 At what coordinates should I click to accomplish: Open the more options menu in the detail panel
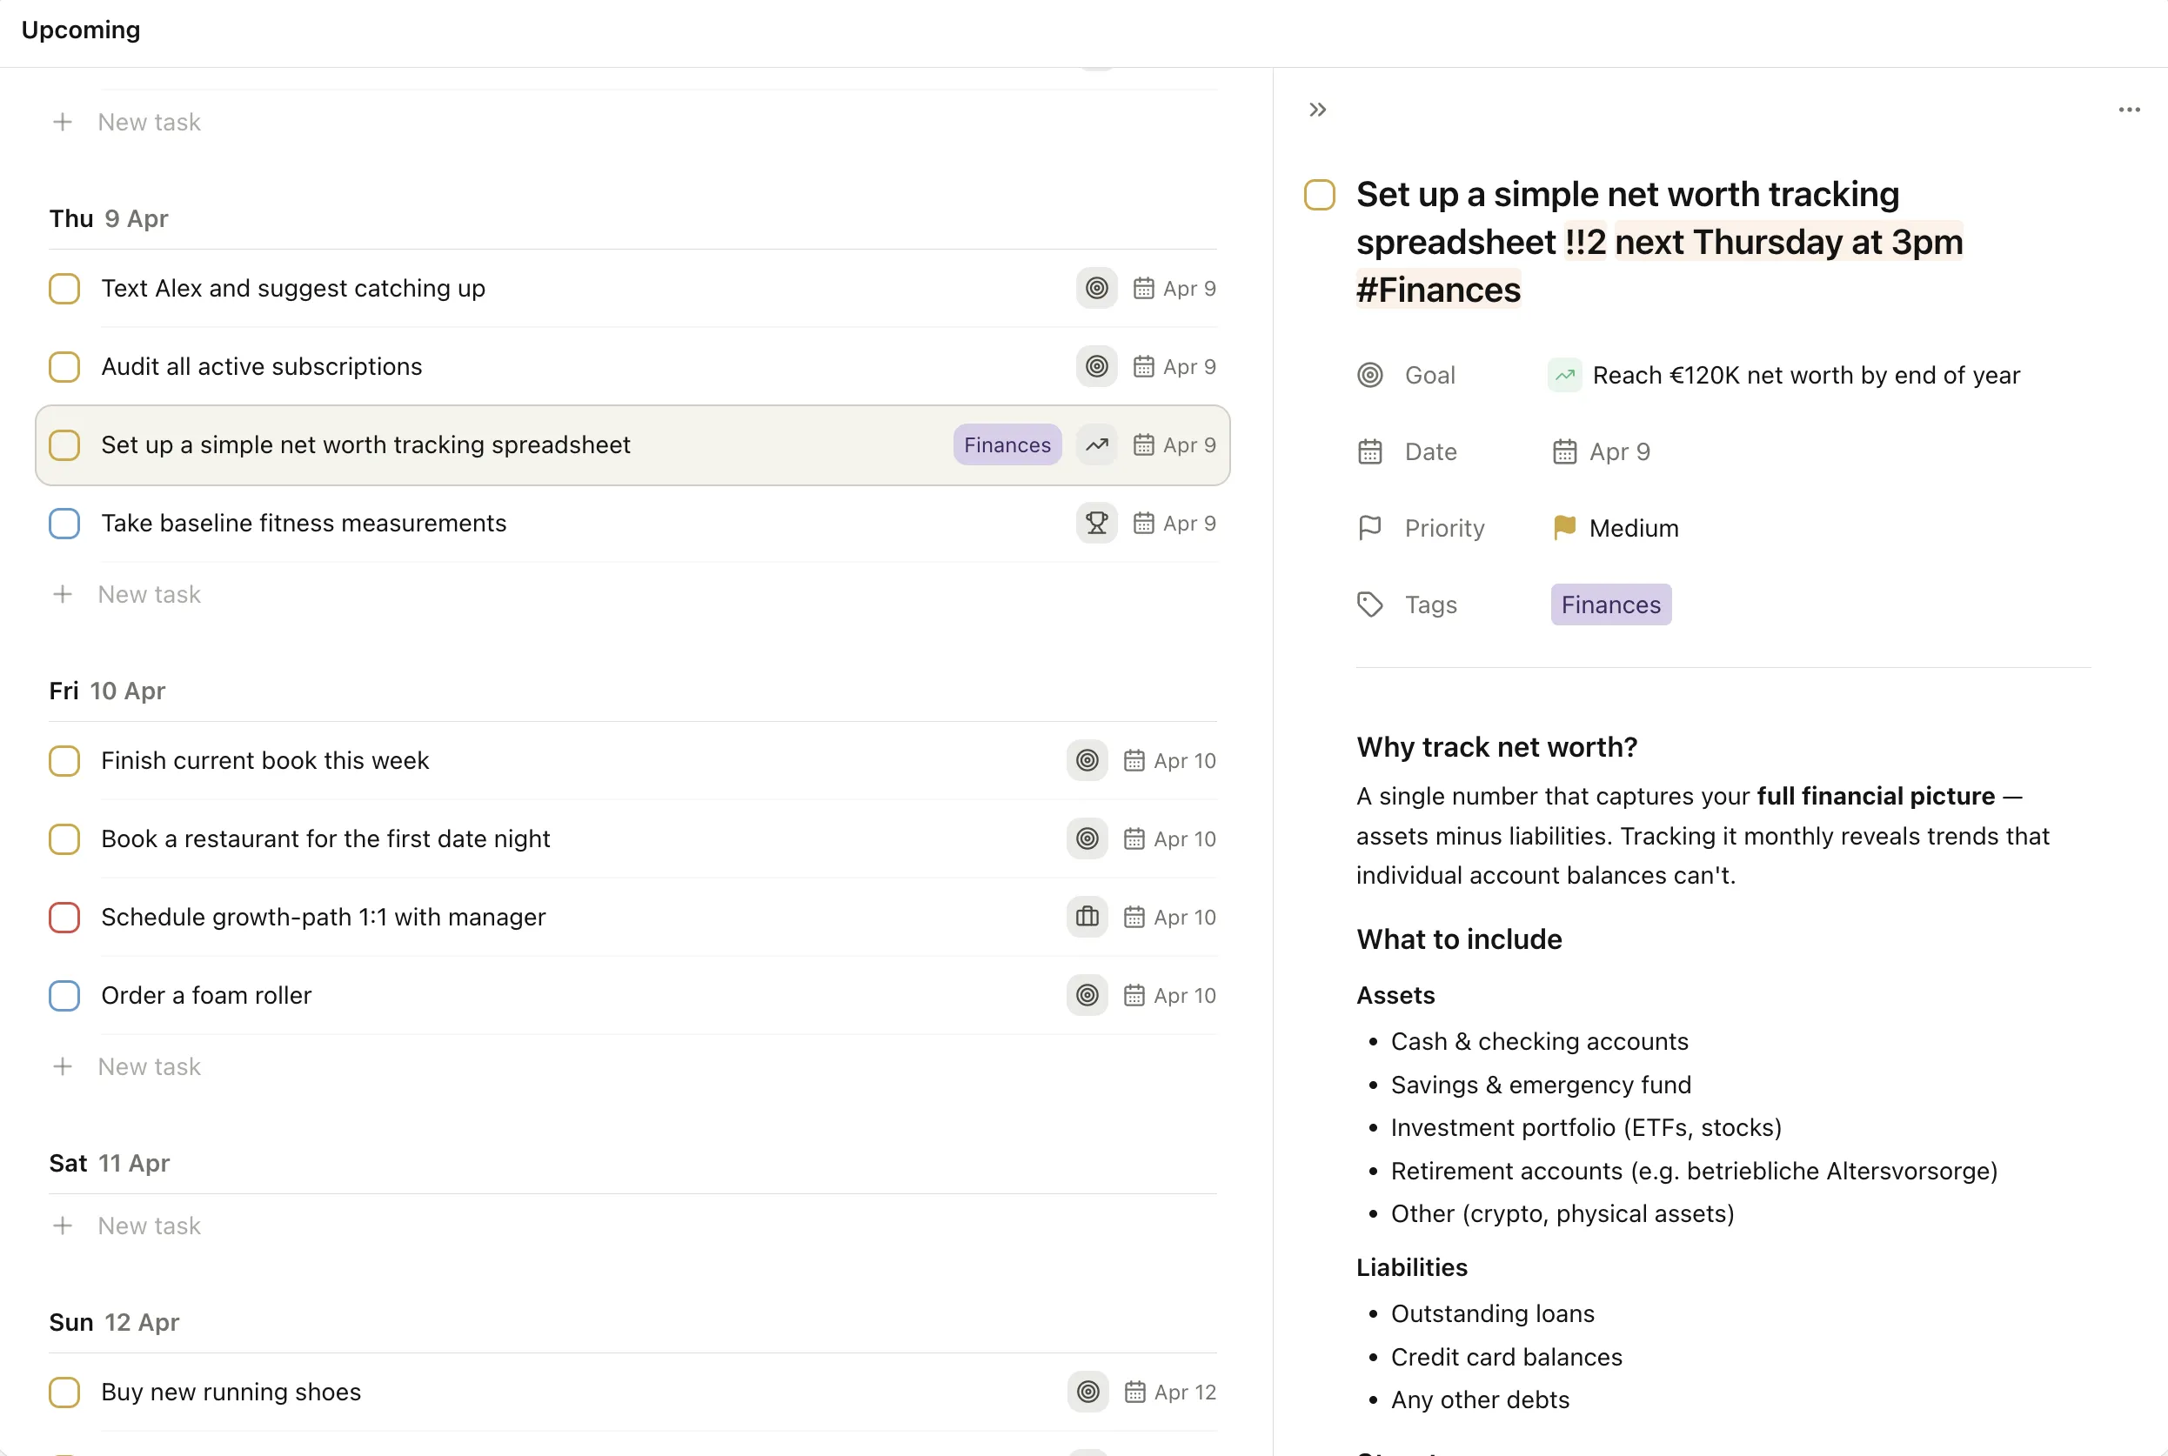[x=2129, y=110]
